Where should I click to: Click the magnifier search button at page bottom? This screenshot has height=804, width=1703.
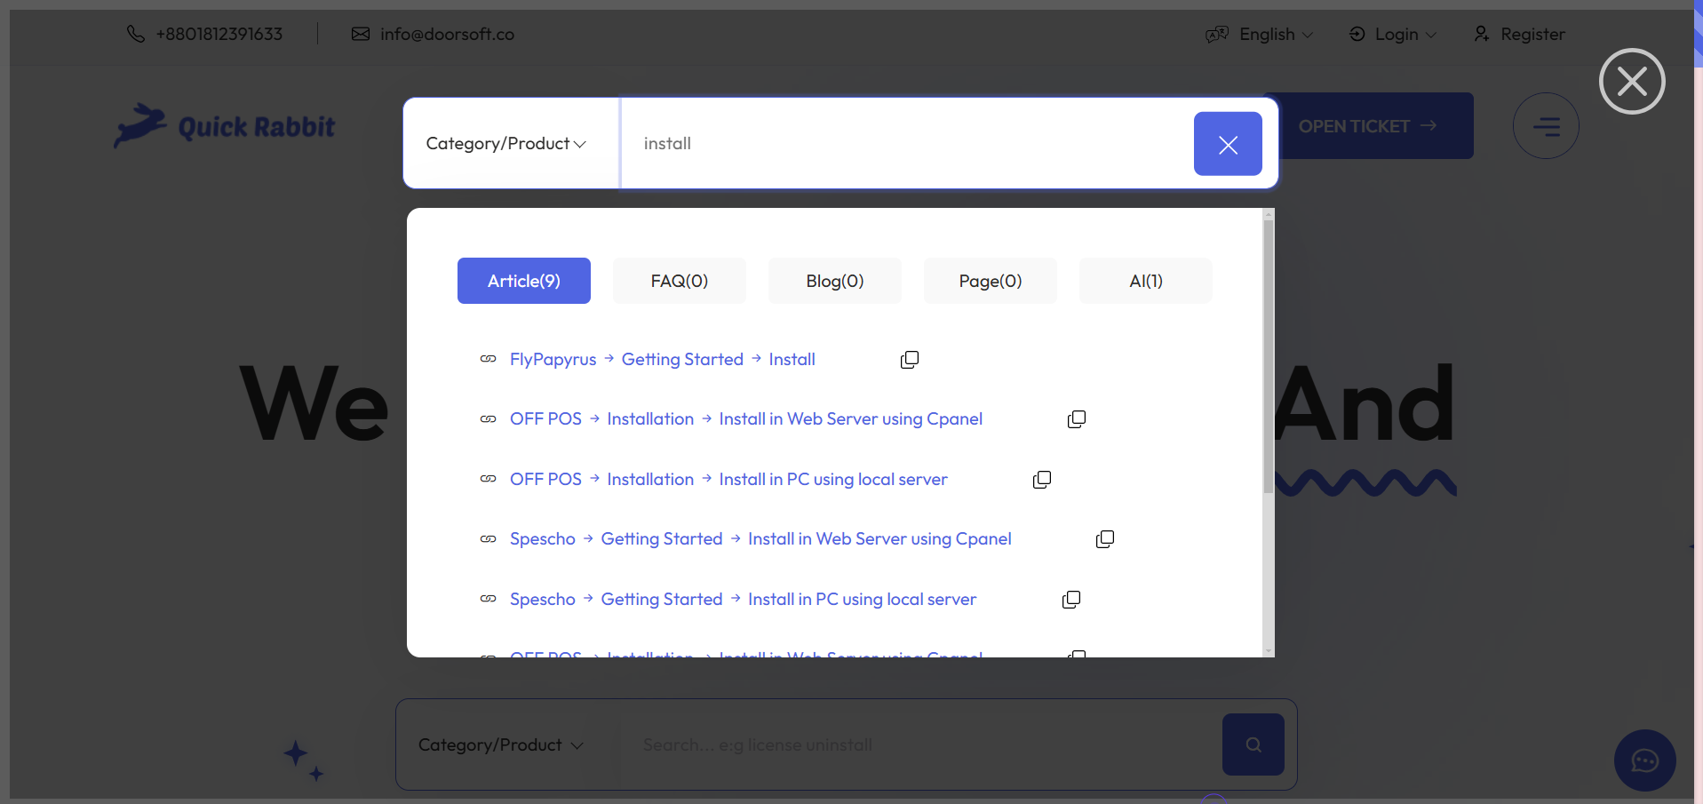[1253, 744]
